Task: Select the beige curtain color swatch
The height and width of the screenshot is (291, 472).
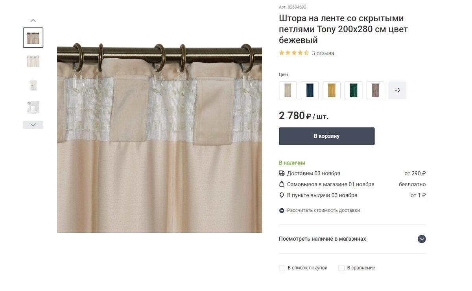Action: [x=288, y=90]
